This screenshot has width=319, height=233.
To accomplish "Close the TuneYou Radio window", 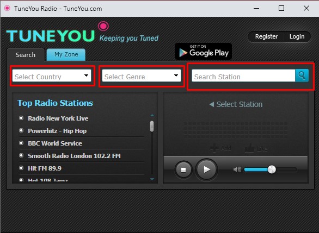I will [x=306, y=8].
